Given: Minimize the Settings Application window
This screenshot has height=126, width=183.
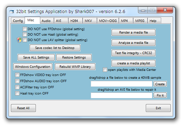Looking at the screenshot, I should (x=143, y=10).
